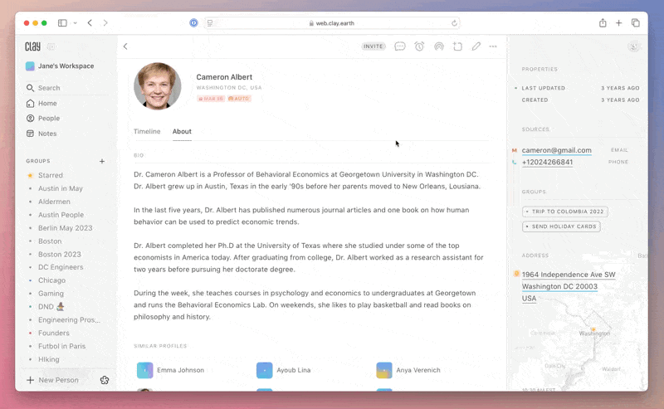
Task: Click the broadcast signal icon in profile toolbar
Action: coord(438,46)
